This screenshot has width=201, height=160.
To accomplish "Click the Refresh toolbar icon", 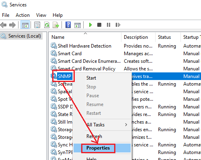I will [47, 25].
